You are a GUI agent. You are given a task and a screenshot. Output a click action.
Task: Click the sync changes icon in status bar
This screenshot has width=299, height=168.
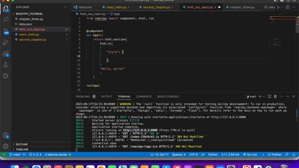point(24,154)
